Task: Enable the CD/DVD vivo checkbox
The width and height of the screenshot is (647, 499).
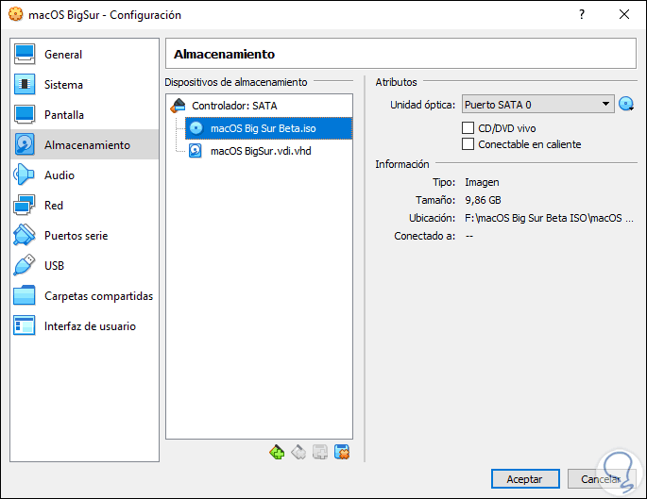Action: pyautogui.click(x=468, y=128)
